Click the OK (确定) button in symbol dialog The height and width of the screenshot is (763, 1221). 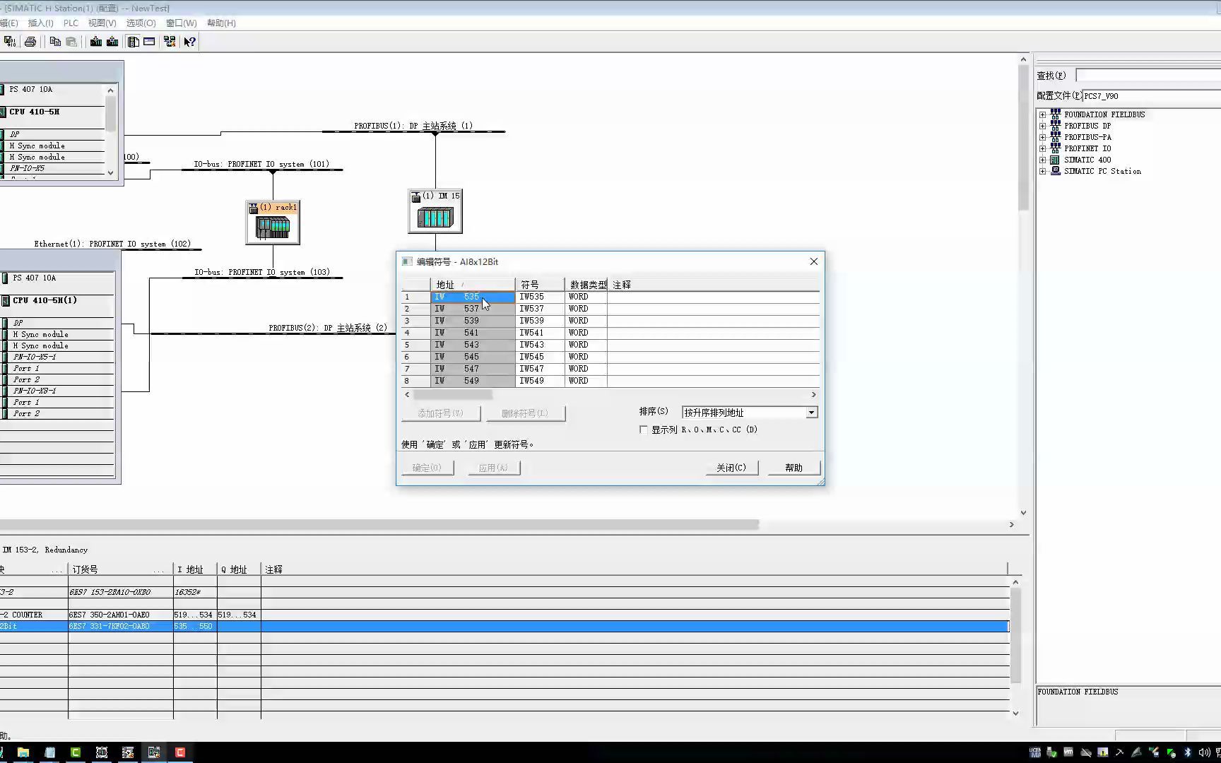click(x=427, y=468)
